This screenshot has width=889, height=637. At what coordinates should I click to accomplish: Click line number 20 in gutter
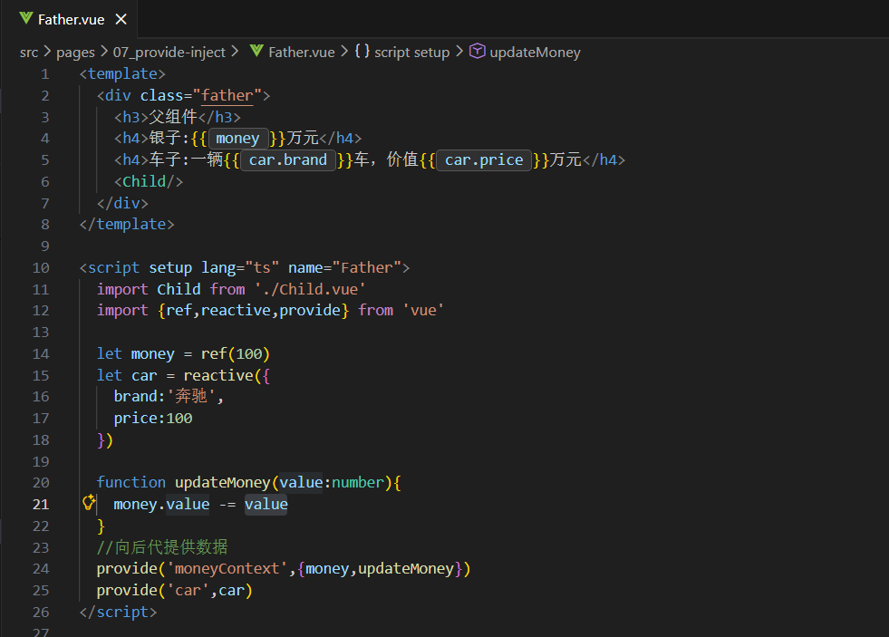41,483
